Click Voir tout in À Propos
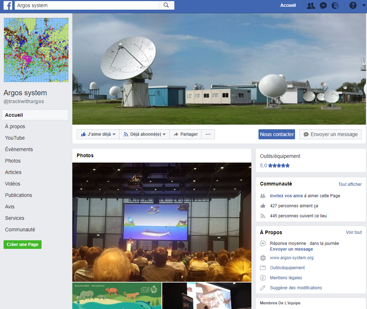The width and height of the screenshot is (367, 309). click(x=354, y=232)
